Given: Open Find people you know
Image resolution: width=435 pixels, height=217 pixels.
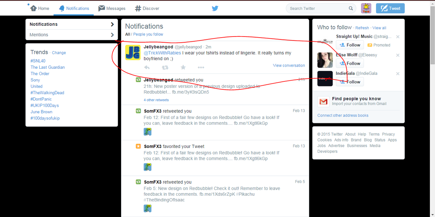Looking at the screenshot, I should pos(356,99).
